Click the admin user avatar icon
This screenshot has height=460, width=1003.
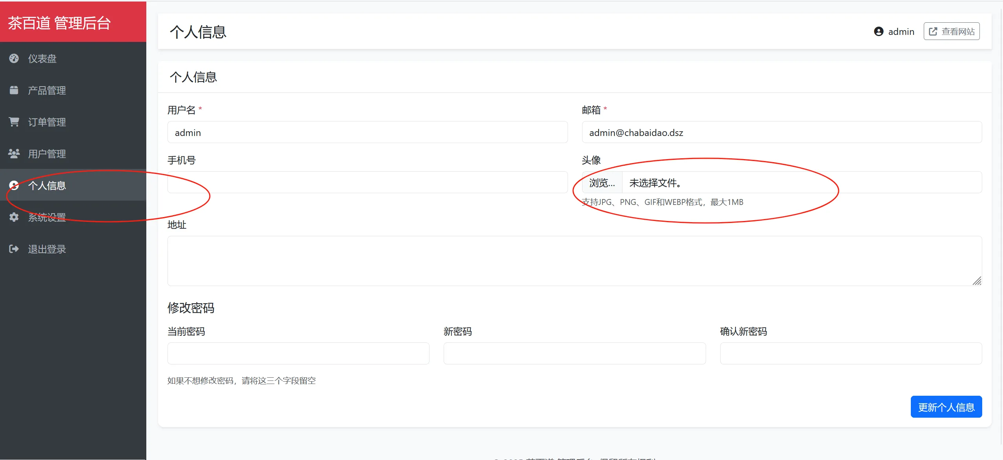879,32
